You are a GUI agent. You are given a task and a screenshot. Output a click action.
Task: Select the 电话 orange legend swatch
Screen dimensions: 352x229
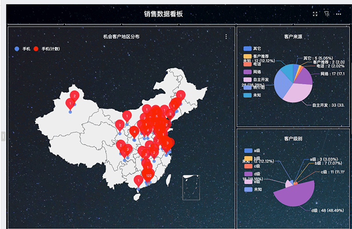(247, 64)
